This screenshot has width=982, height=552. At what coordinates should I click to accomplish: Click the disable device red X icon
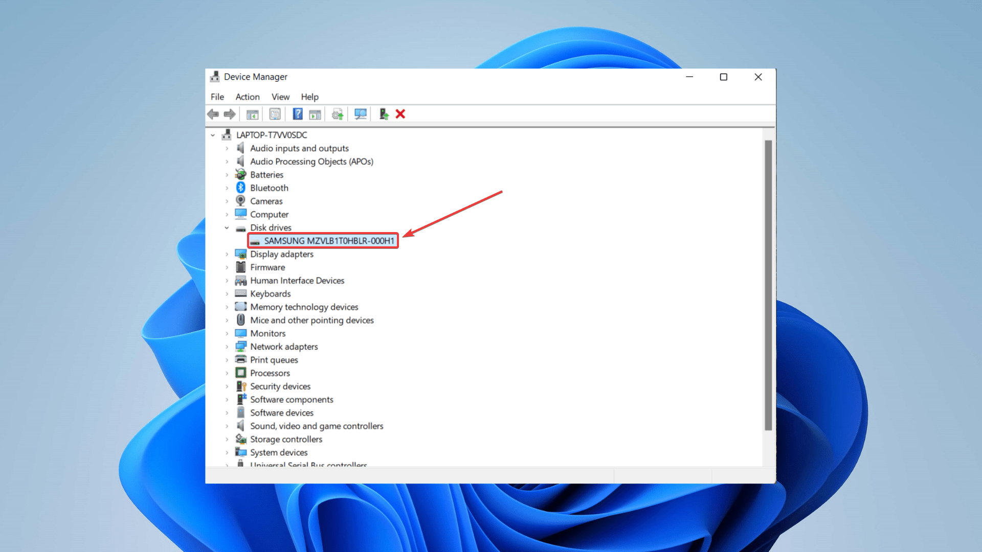(x=400, y=114)
